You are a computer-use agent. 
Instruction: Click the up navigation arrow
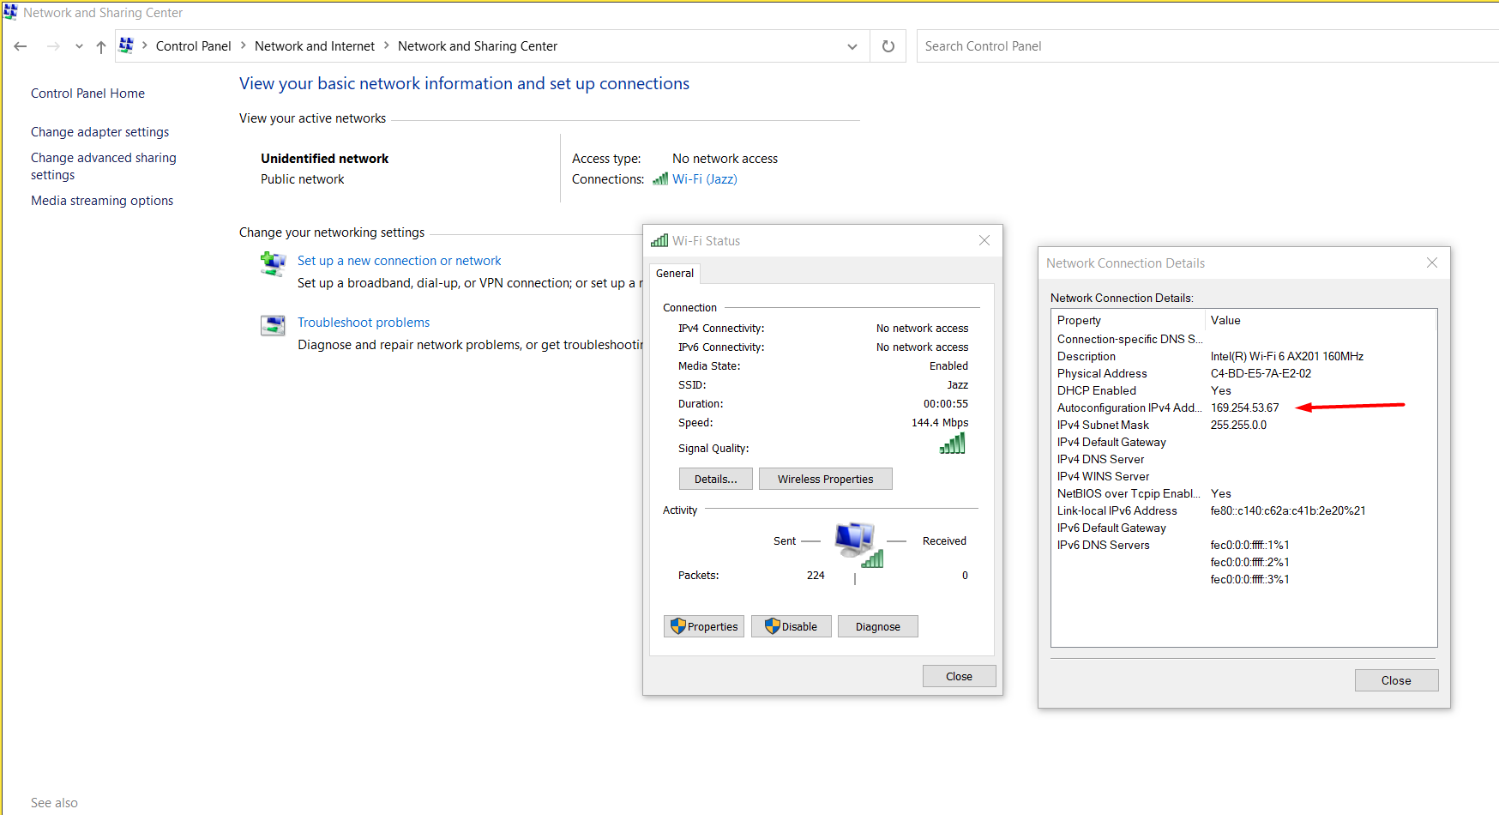click(x=100, y=45)
